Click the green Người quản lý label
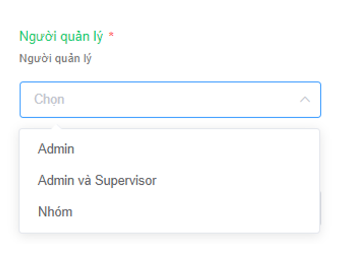 point(61,37)
